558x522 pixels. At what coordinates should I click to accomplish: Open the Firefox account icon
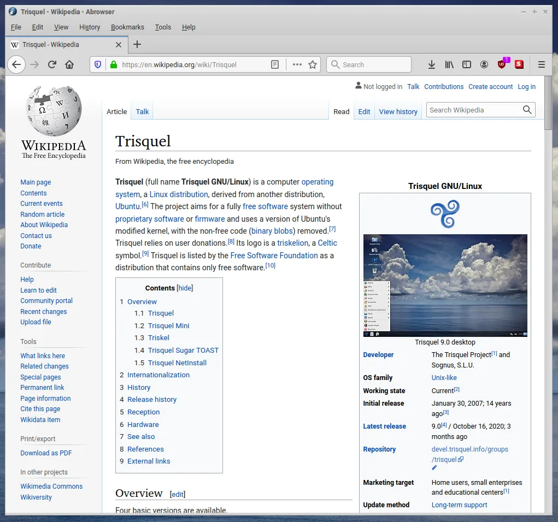[x=484, y=64]
